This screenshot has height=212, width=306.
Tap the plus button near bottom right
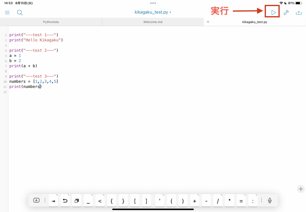[300, 189]
